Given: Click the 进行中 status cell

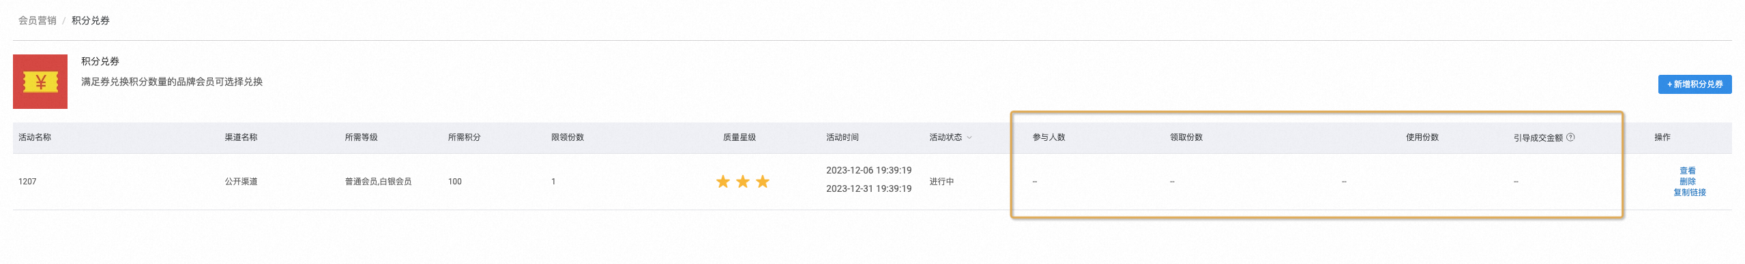Looking at the screenshot, I should tap(941, 182).
